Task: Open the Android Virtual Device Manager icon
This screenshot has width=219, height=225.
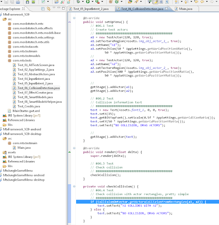Action: pos(33,1)
